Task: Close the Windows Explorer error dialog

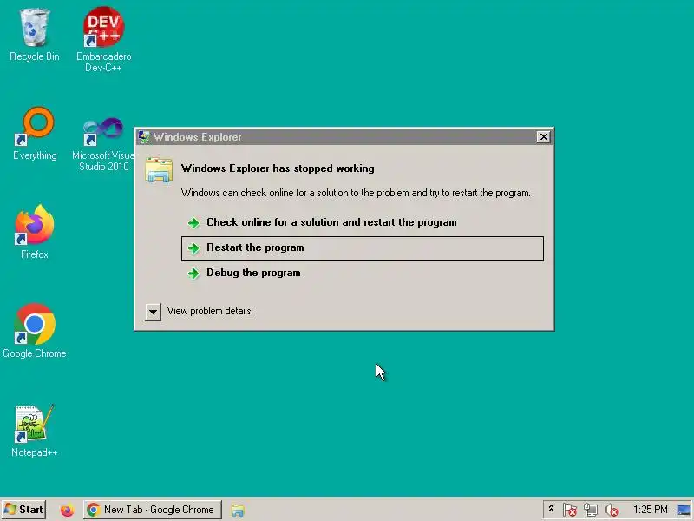Action: (x=543, y=137)
